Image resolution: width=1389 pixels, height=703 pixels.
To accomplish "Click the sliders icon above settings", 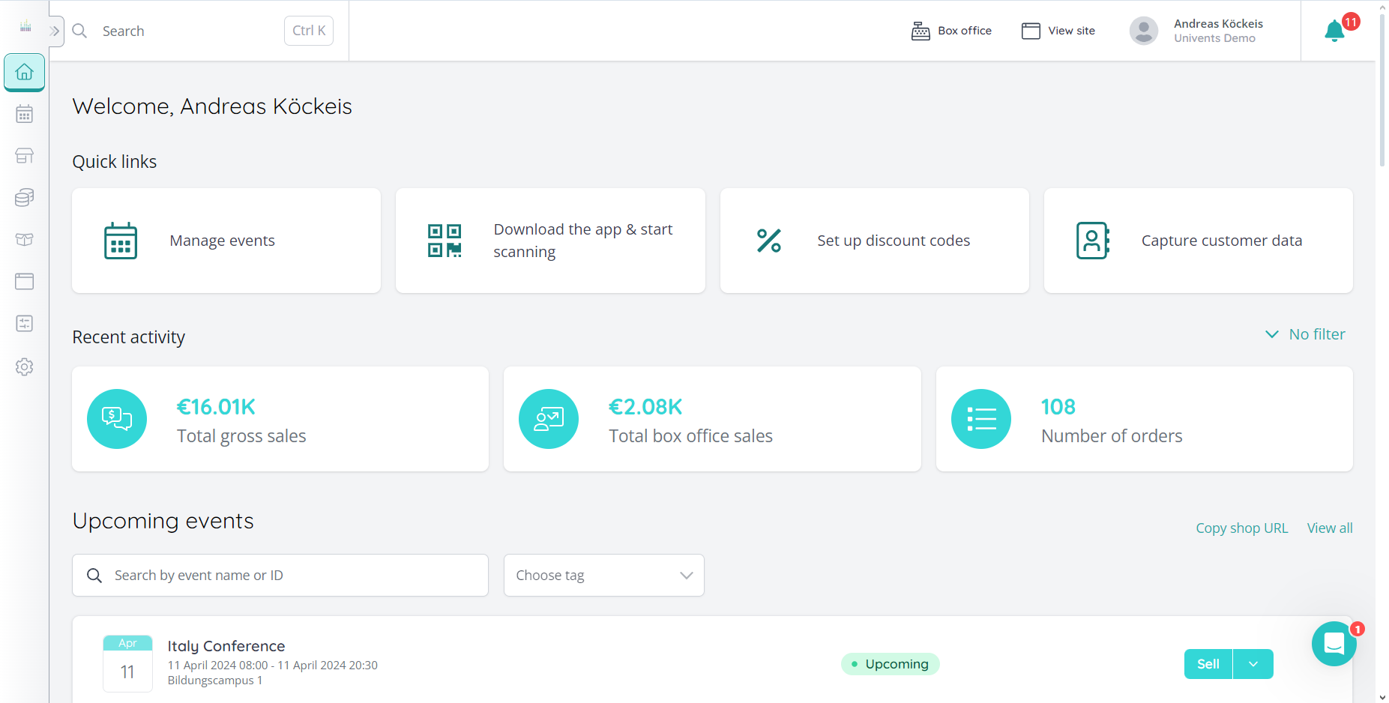I will tap(24, 323).
